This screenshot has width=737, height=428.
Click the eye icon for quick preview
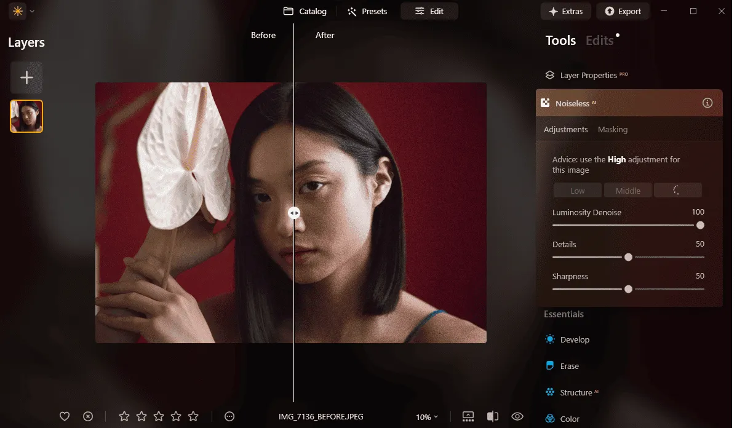[517, 416]
